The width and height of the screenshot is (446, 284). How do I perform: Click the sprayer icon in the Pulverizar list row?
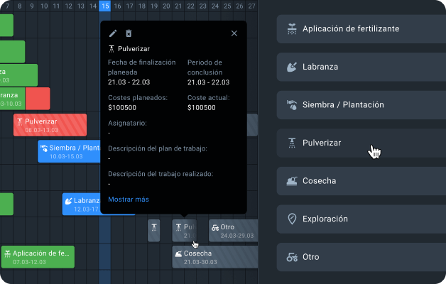coord(292,143)
